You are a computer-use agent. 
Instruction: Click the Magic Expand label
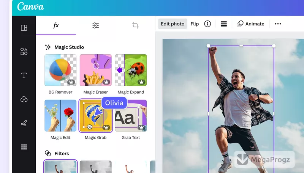[x=131, y=92]
